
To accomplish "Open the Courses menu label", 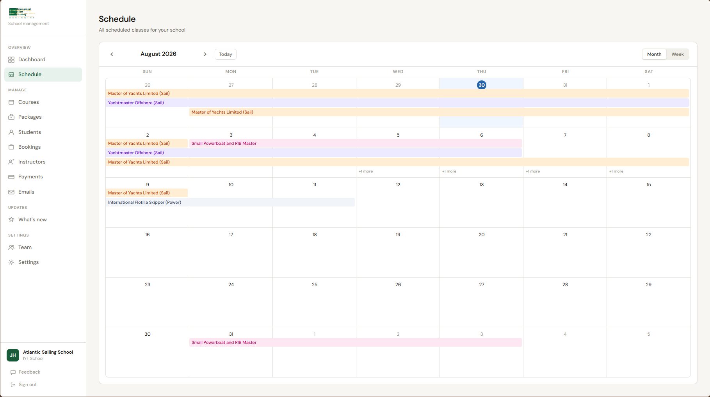I will 28,102.
